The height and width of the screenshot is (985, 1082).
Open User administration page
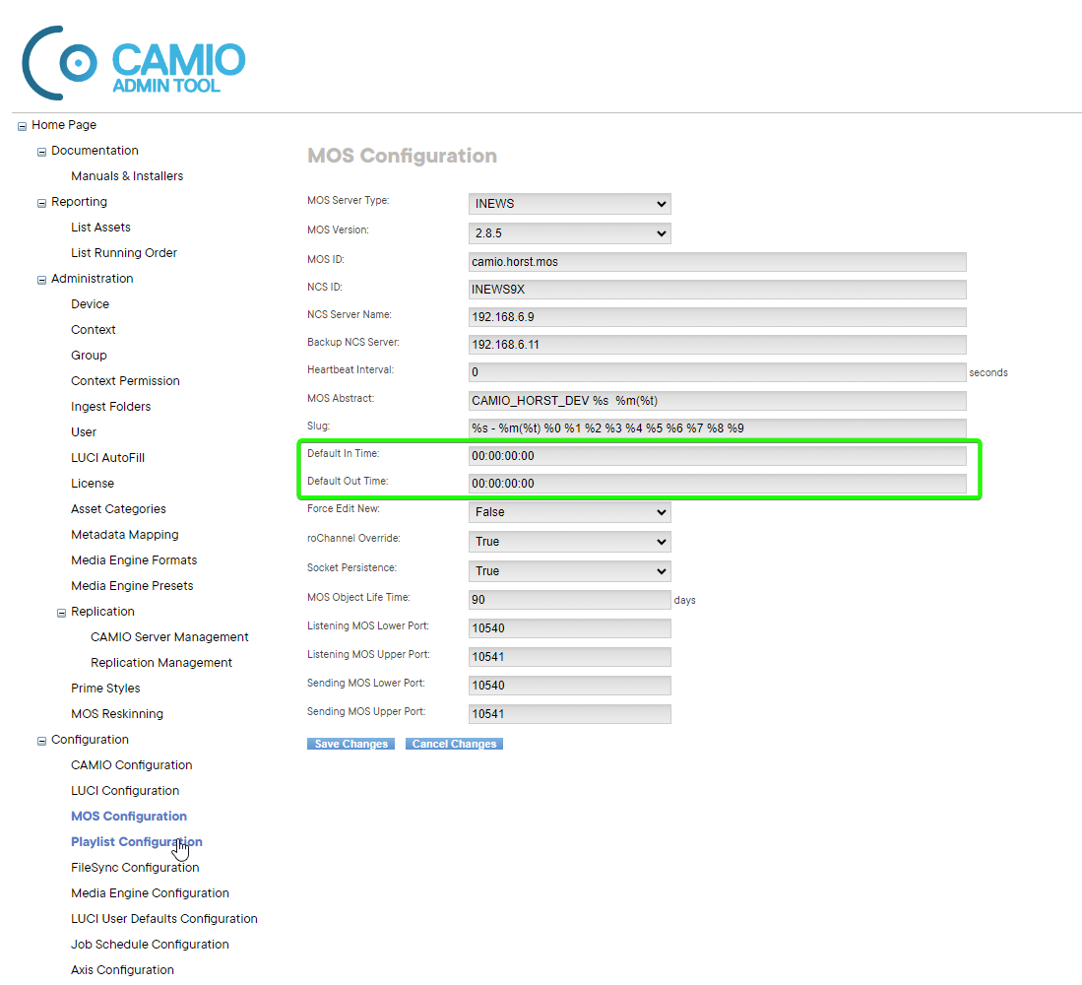tap(84, 431)
